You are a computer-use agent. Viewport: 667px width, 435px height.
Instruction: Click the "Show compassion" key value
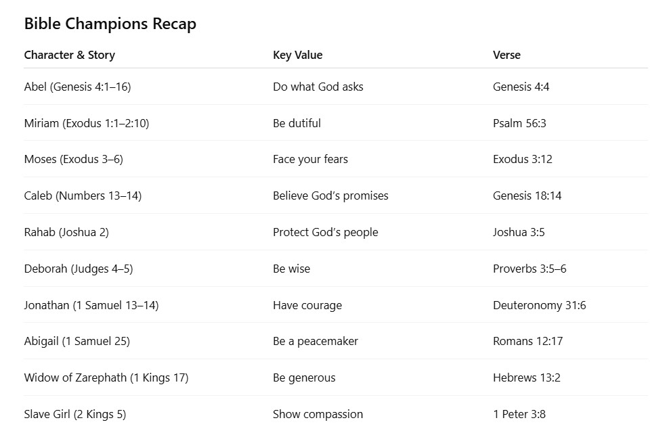point(318,414)
